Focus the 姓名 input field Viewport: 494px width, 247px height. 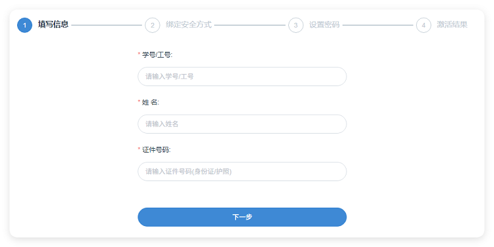(242, 124)
